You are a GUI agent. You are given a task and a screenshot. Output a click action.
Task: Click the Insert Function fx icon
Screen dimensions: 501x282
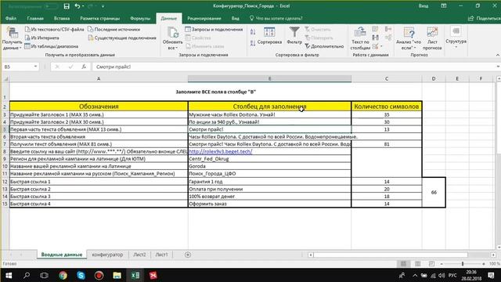coord(84,67)
